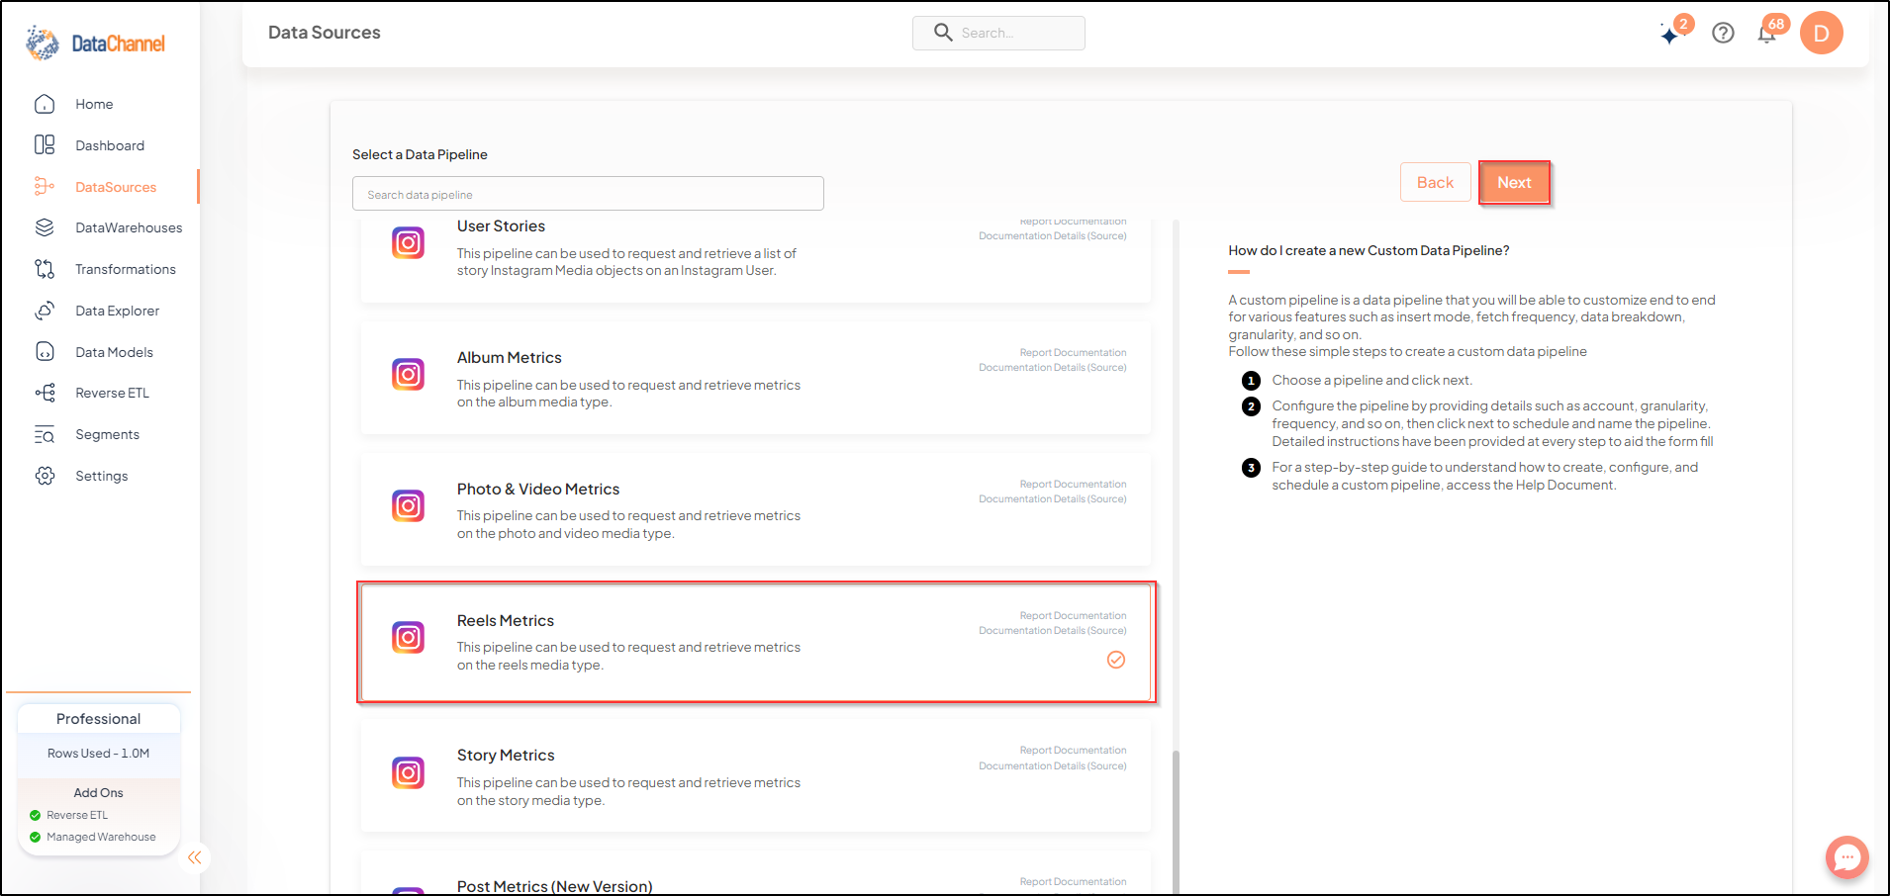Image resolution: width=1890 pixels, height=896 pixels.
Task: Open Home from the sidebar
Action: click(94, 104)
